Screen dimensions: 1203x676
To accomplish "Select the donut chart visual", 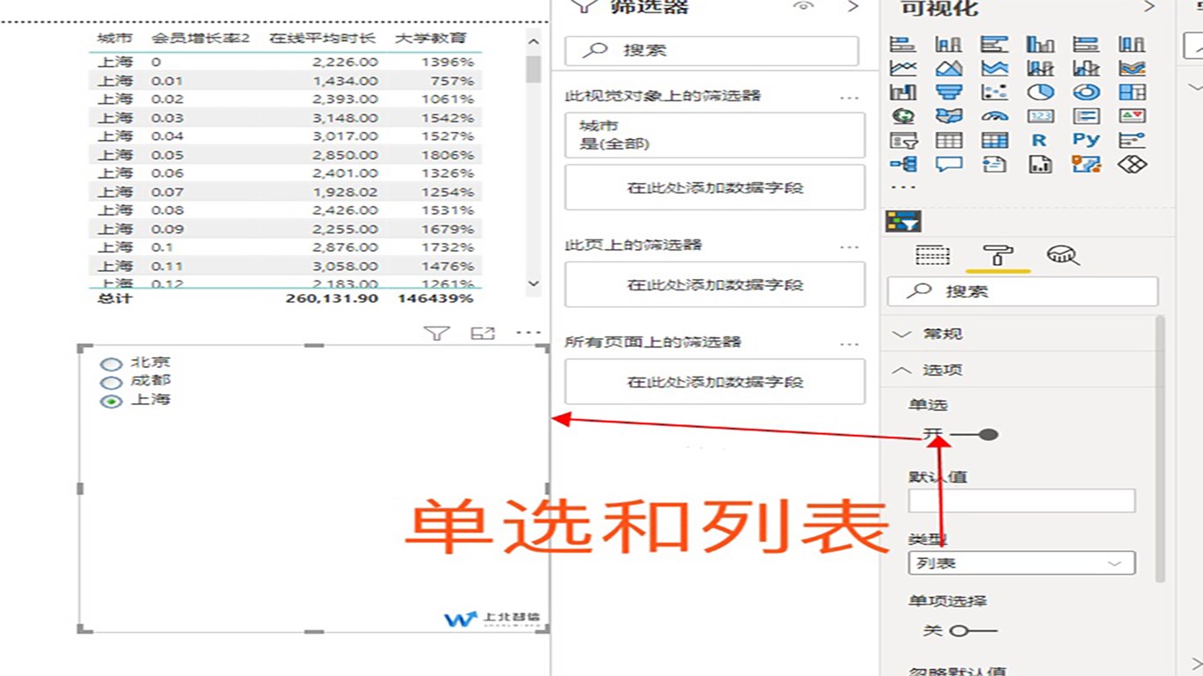I will tap(1086, 92).
